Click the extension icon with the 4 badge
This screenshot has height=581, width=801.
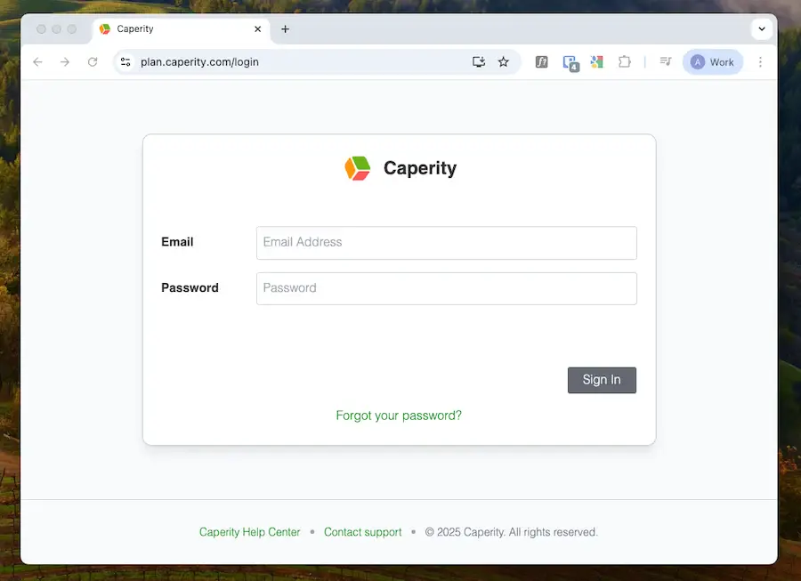click(570, 62)
